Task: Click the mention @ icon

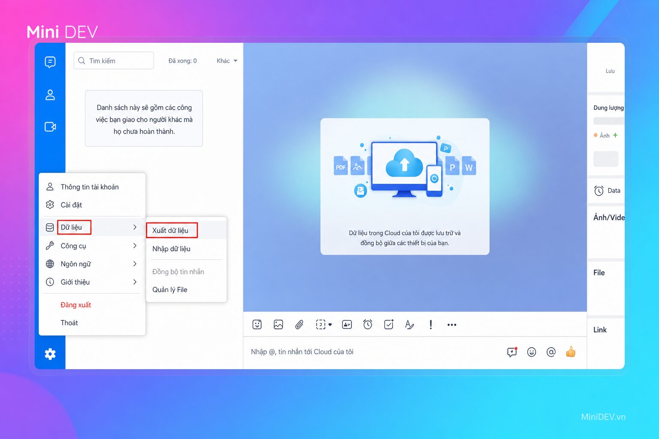Action: coord(551,352)
